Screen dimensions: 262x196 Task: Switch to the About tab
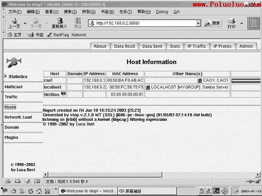[x=100, y=46]
